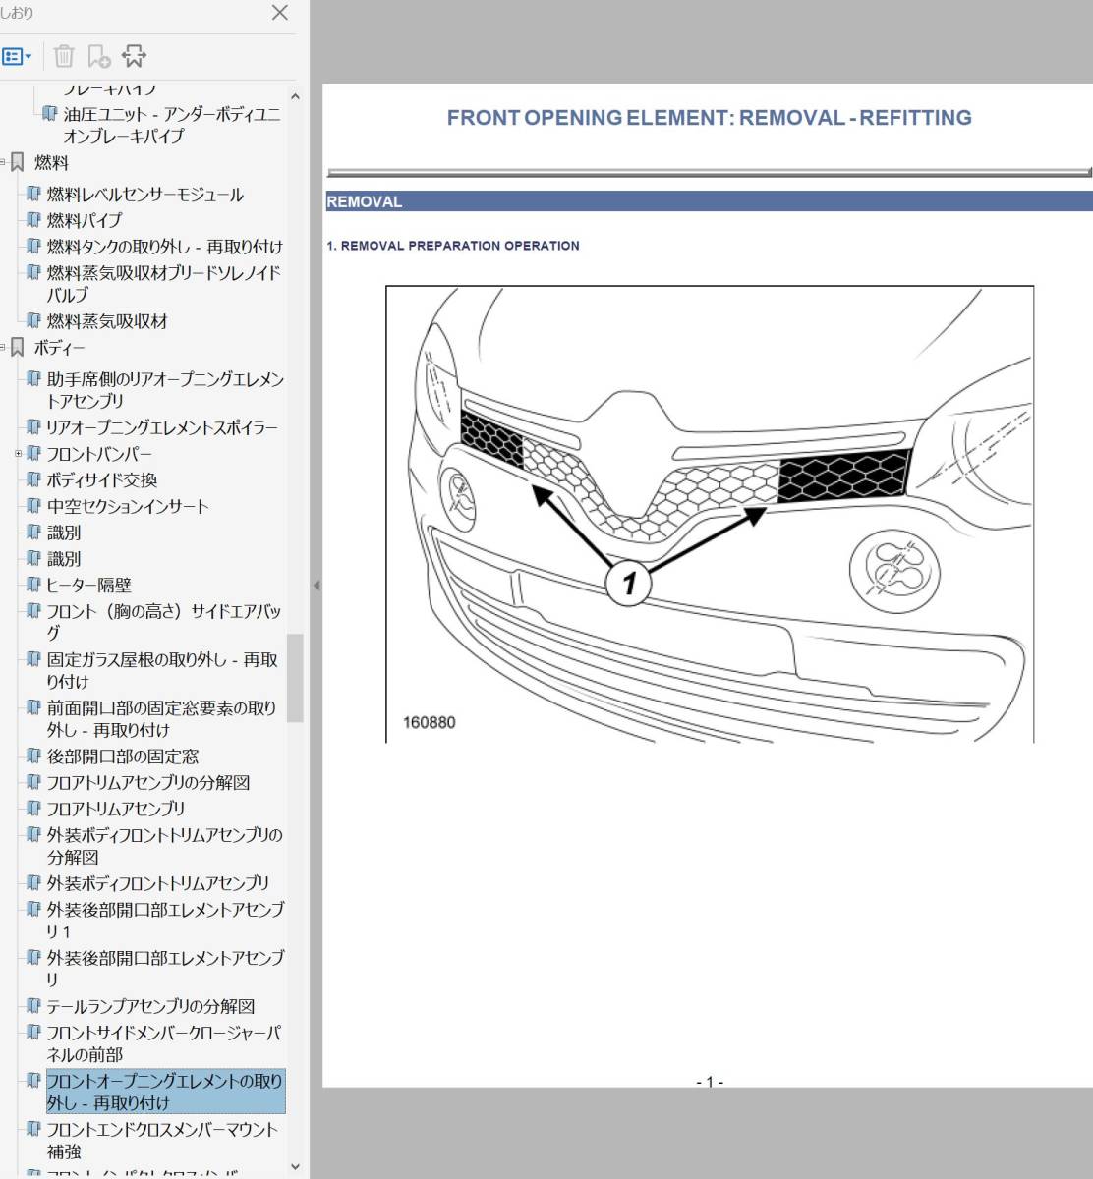Click the bookmark icon beside ボディサイド交換
Screen dimensions: 1093x1179
tap(34, 480)
